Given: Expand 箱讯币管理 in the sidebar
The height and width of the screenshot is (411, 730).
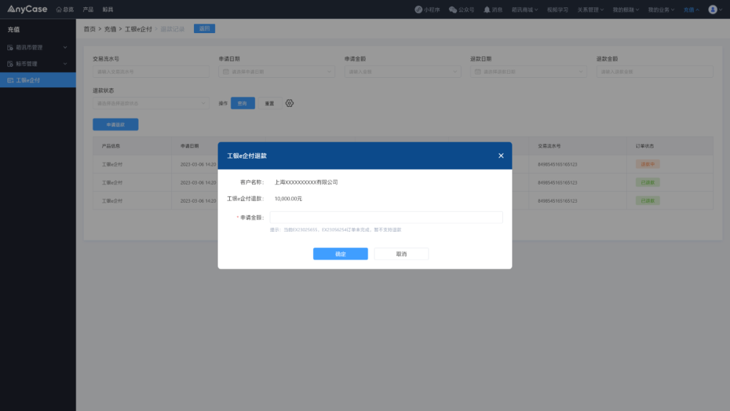Looking at the screenshot, I should click(38, 47).
